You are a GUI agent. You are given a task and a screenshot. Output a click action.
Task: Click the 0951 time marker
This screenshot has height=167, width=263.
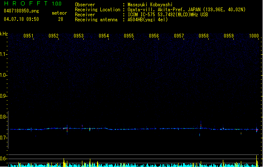tap(28, 36)
